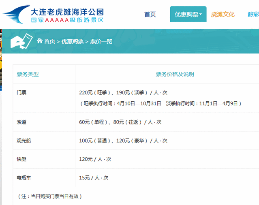Select the 快艇 row label
259x205 pixels.
coord(21,159)
